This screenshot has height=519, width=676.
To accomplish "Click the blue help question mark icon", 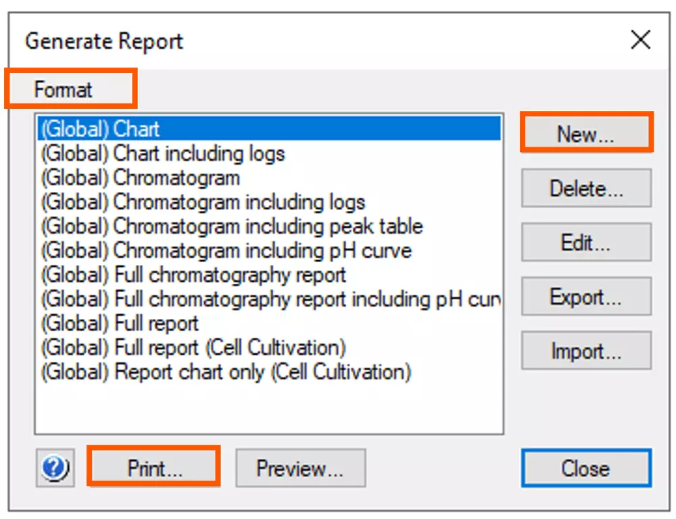I will pos(56,468).
